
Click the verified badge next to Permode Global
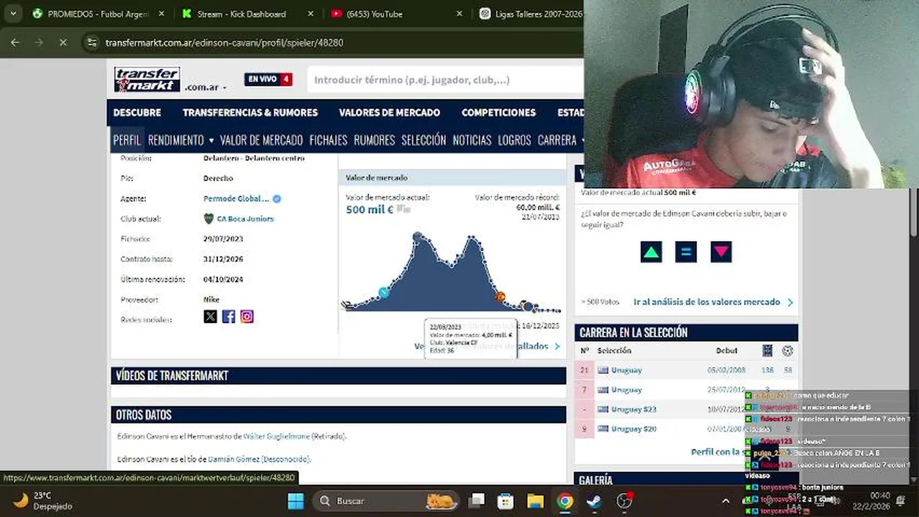tap(277, 199)
